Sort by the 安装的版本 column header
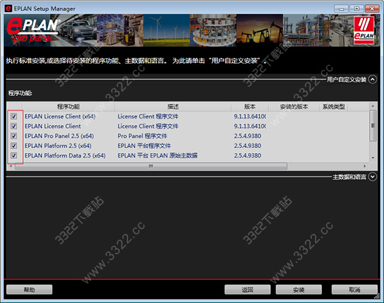The width and height of the screenshot is (384, 303). (x=294, y=106)
